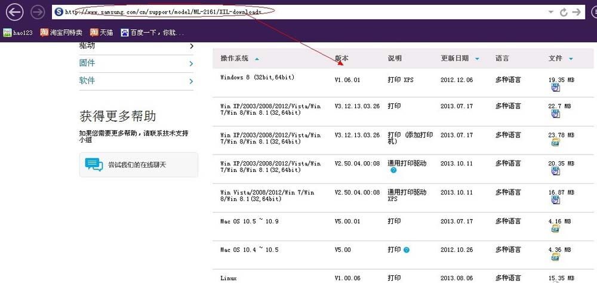Click help icon next to Mac 10.4 打印
This screenshot has width=597, height=283.
407,250
